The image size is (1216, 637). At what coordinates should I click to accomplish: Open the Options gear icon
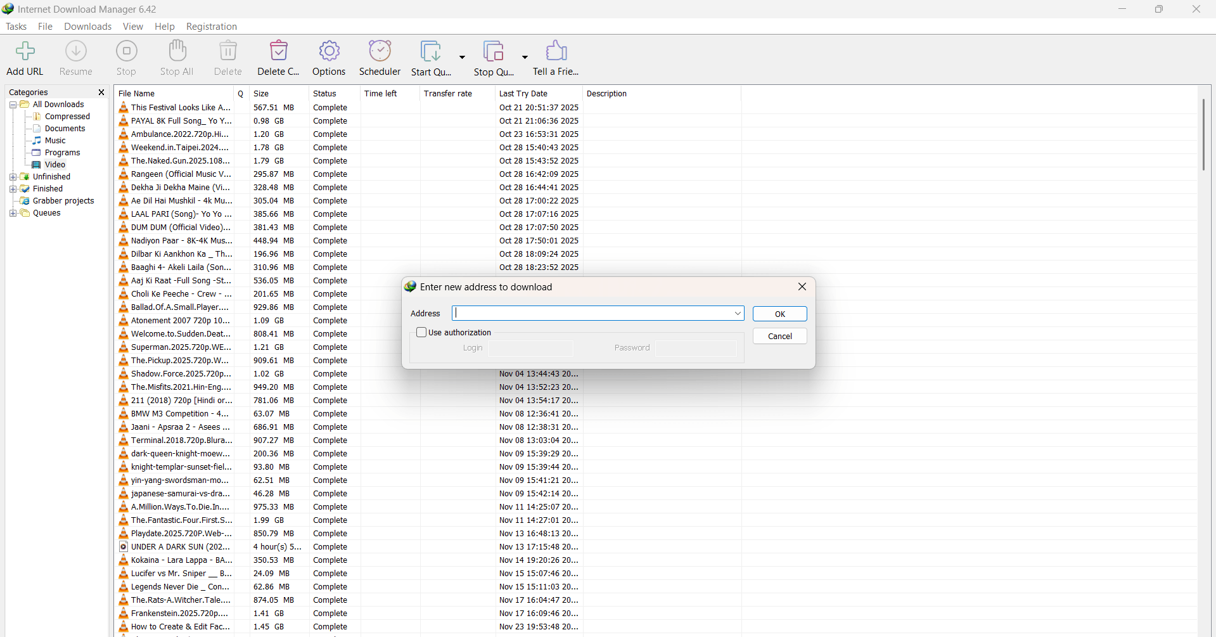click(329, 51)
